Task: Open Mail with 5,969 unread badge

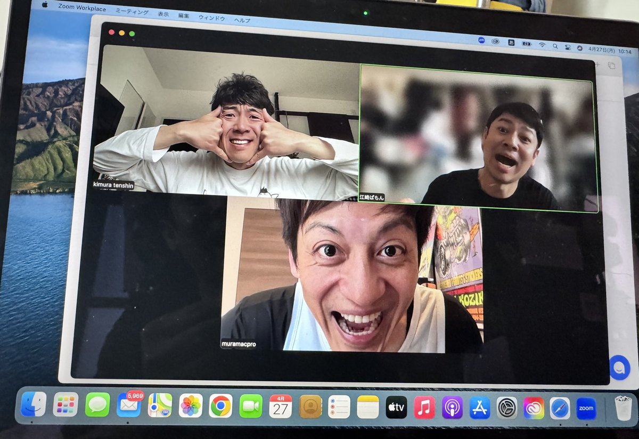Action: tap(129, 405)
